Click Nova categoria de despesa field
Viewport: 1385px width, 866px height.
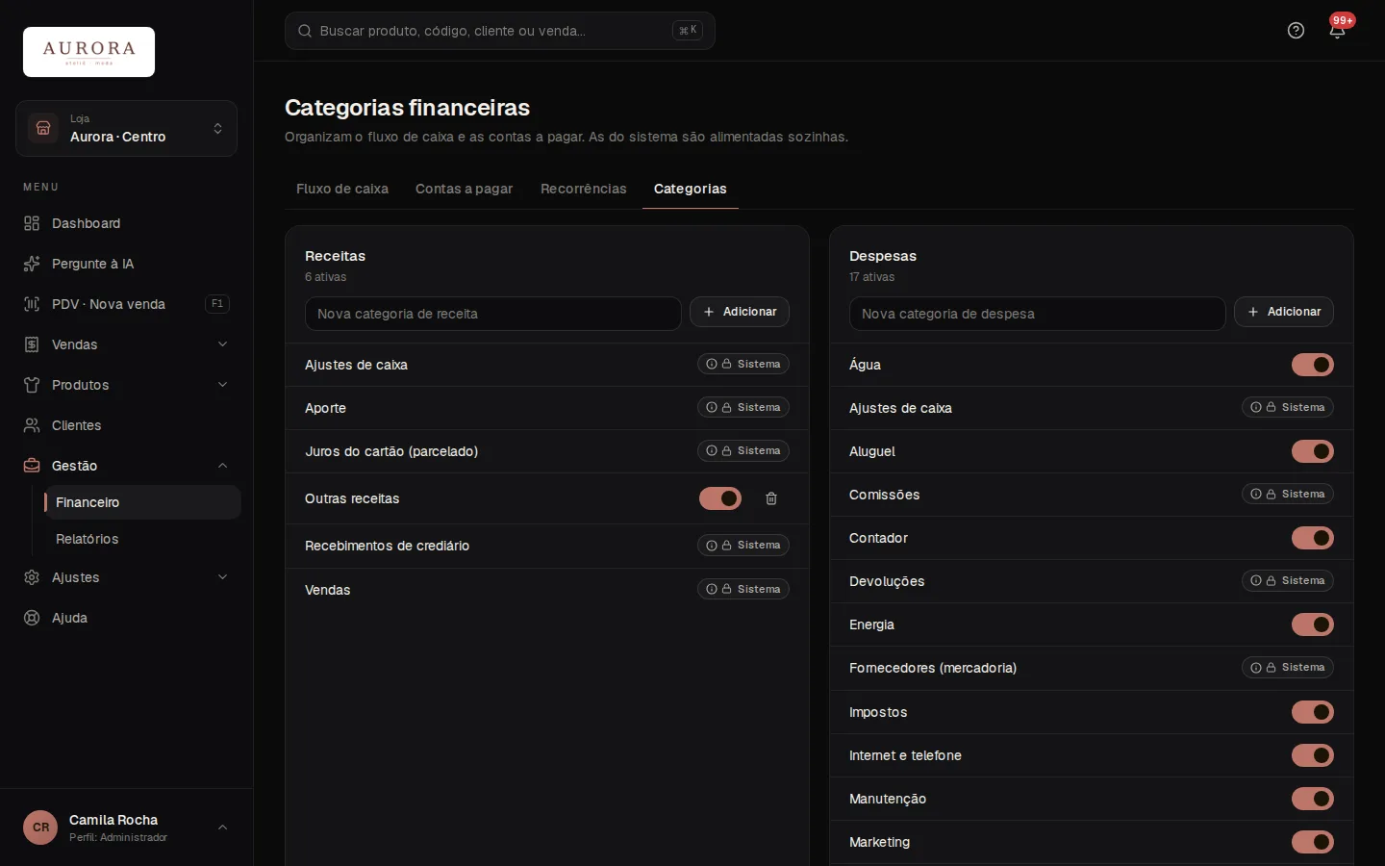[1037, 314]
